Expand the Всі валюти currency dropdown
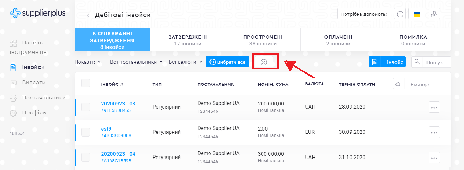Screen dimensions: 464x170 [x=185, y=62]
